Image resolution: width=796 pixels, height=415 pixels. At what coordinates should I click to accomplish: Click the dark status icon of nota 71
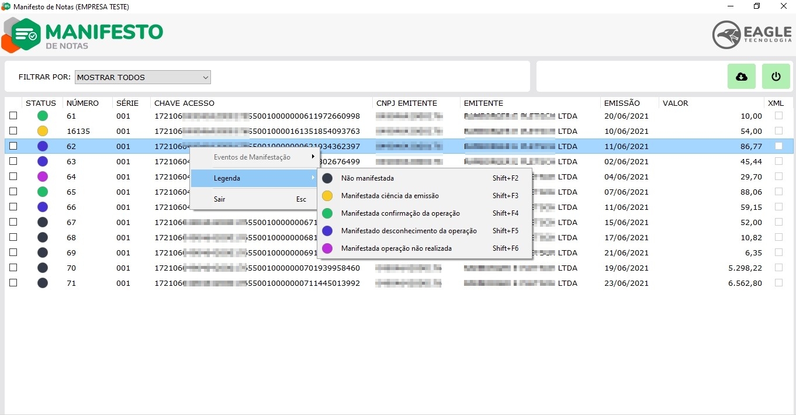point(43,283)
